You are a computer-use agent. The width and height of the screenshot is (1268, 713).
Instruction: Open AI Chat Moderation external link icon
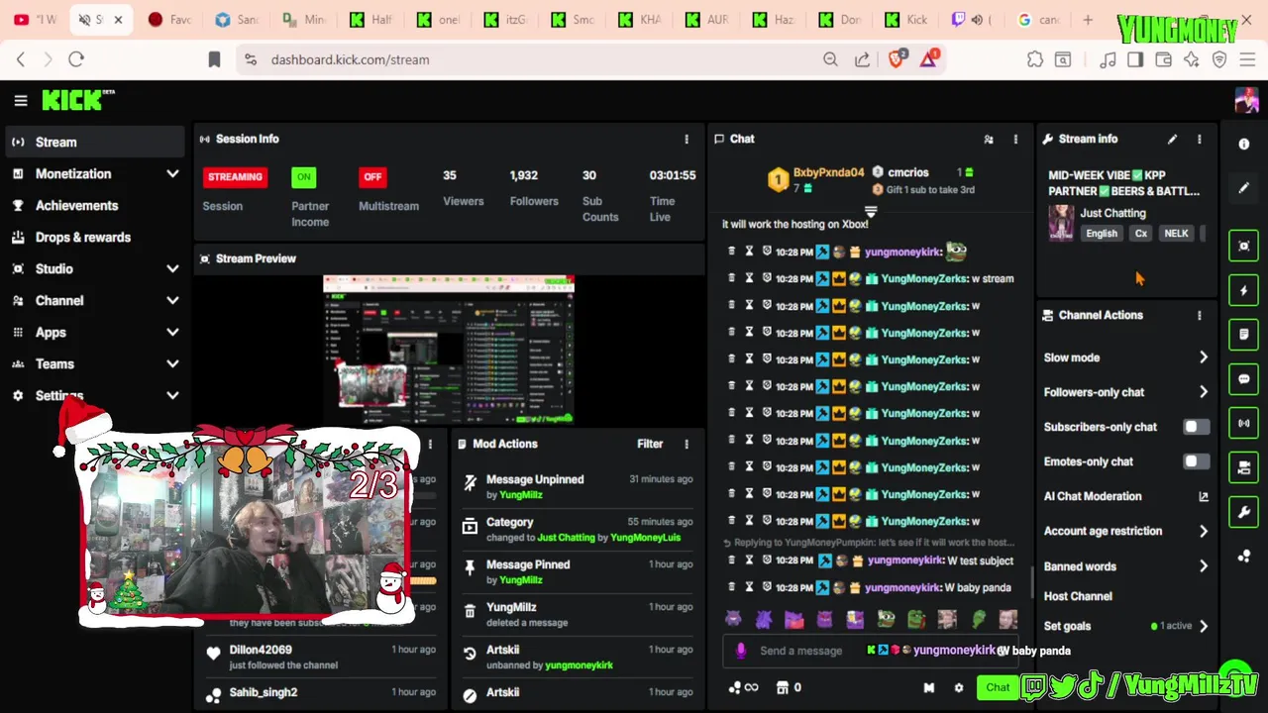tap(1204, 497)
